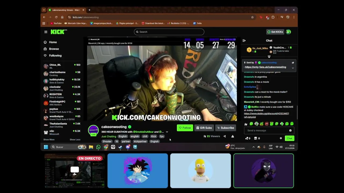Open the green profile avatar menu

click(288, 32)
